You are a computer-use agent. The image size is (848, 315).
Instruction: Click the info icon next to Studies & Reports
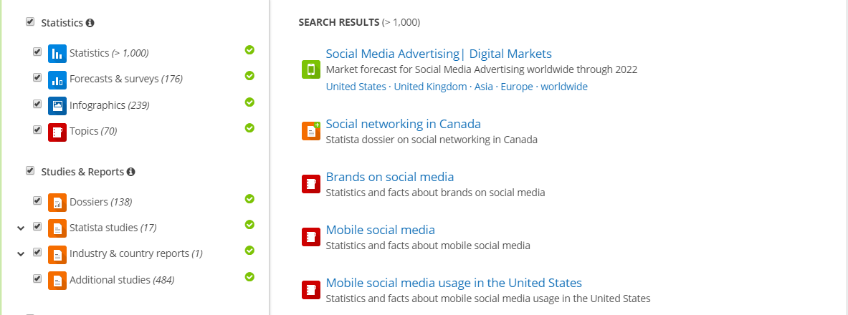pos(131,172)
